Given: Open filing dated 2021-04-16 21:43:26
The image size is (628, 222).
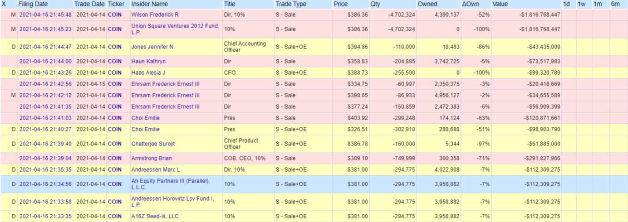Looking at the screenshot, I should 45,72.
